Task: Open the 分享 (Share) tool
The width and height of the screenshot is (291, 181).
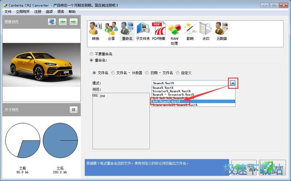Action: (111, 31)
